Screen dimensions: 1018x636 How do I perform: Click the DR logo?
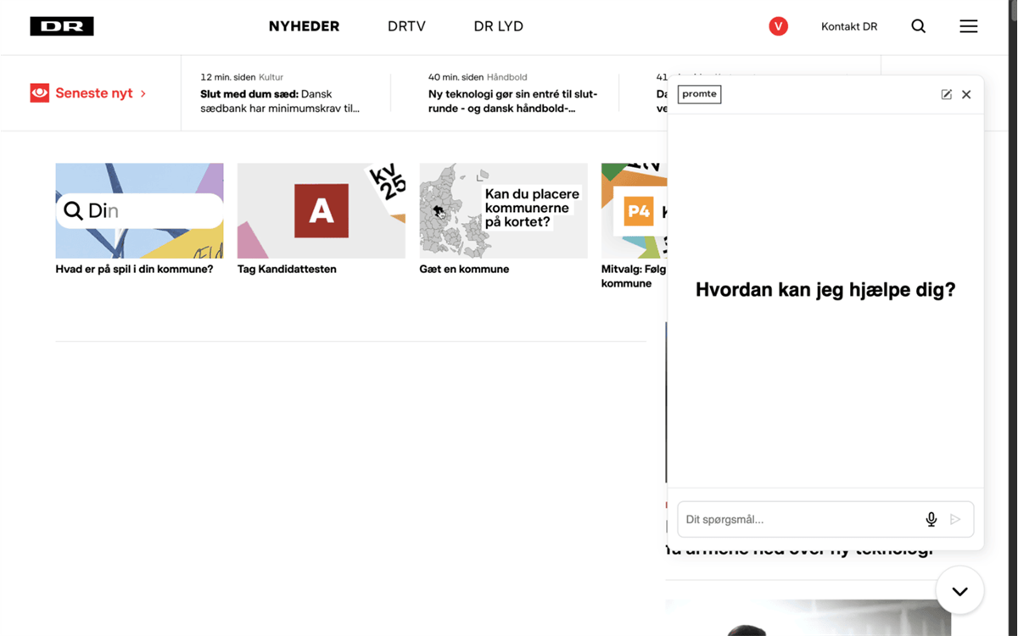click(62, 26)
